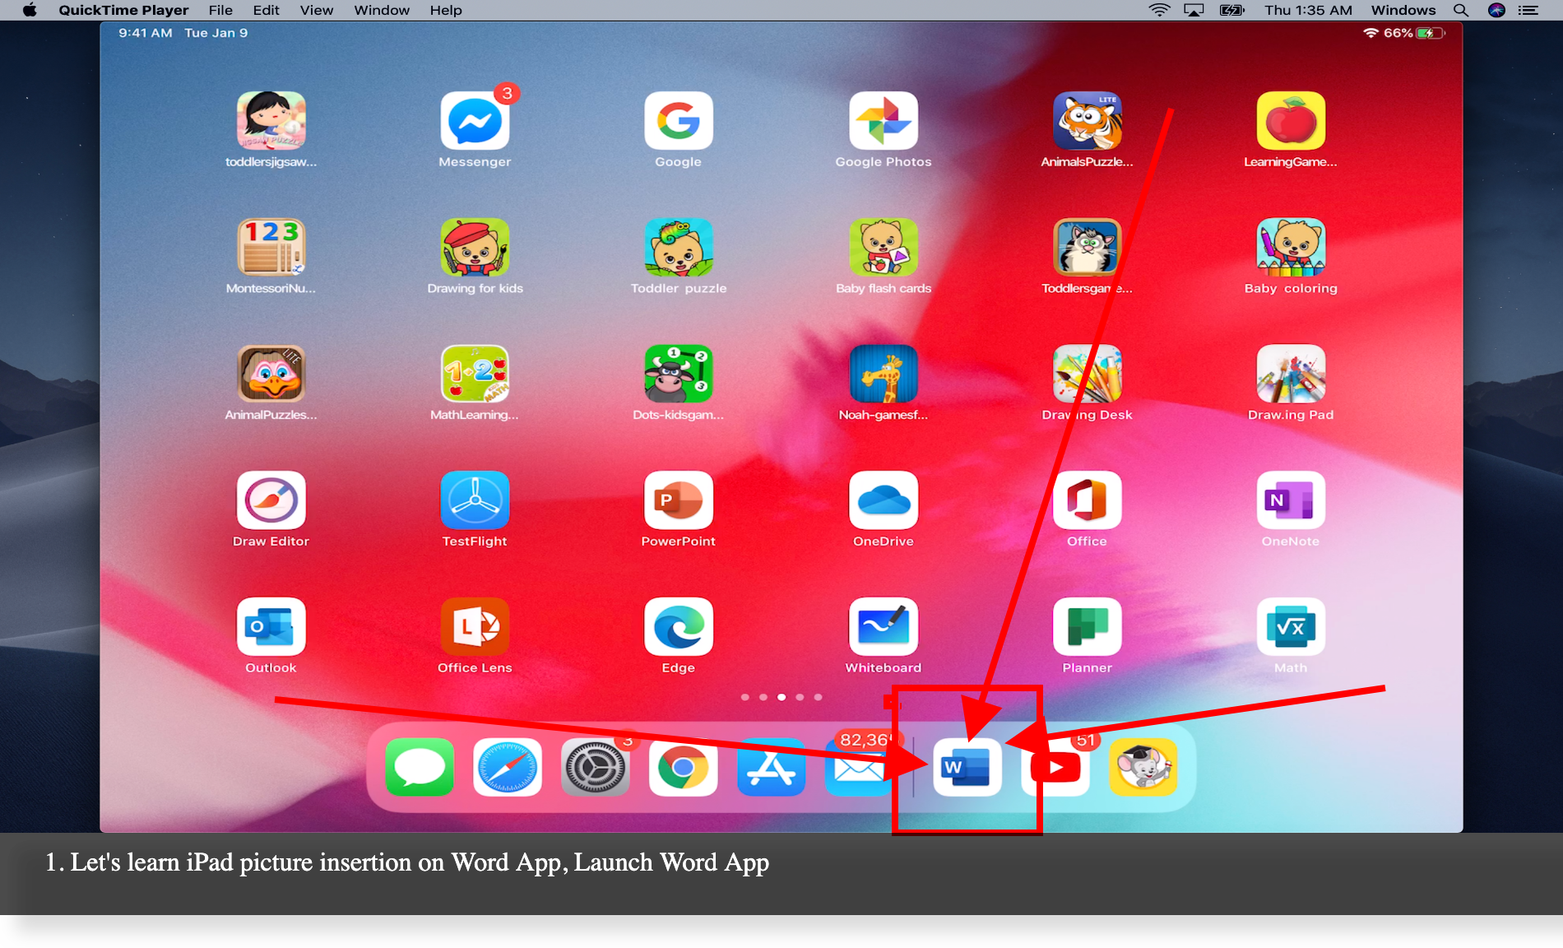Open Notification Center list icon
This screenshot has width=1563, height=948.
coord(1528,10)
